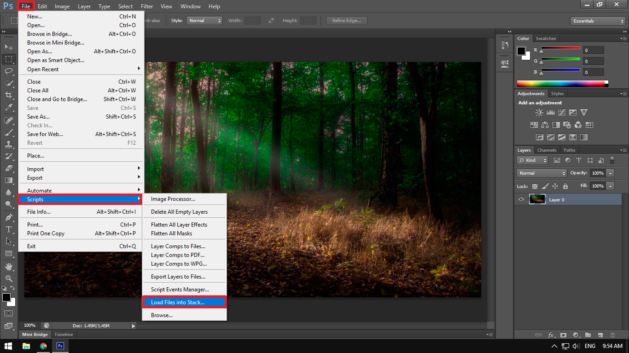Toggle lock image pixels brush icon
The width and height of the screenshot is (629, 353).
tap(545, 186)
